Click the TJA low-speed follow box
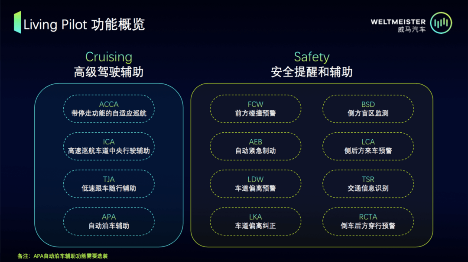 click(109, 184)
